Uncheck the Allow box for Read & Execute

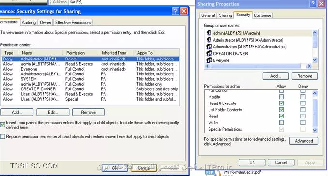coord(282,103)
